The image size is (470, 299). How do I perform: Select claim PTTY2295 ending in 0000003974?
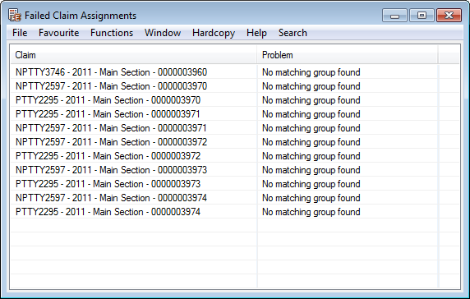tap(108, 212)
